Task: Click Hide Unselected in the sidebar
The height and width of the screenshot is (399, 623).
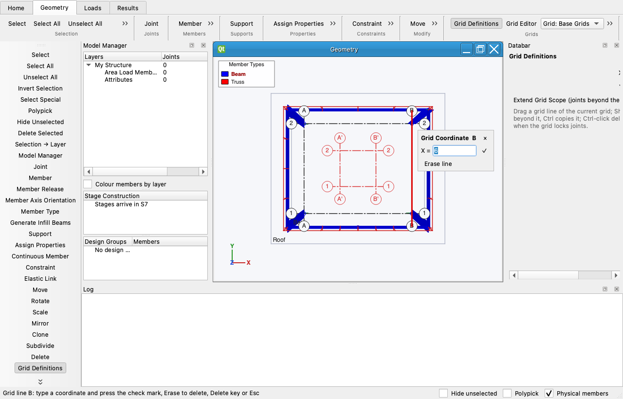Action: [40, 122]
